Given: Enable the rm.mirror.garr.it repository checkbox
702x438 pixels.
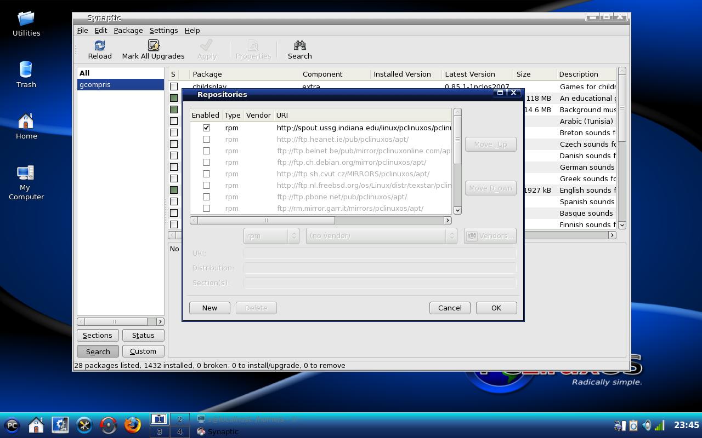Looking at the screenshot, I should coord(206,208).
